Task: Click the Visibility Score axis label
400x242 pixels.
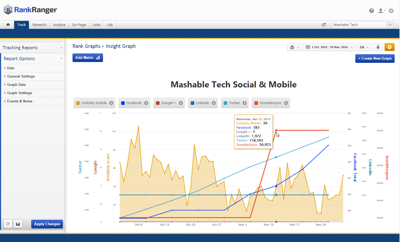Action: (x=108, y=168)
